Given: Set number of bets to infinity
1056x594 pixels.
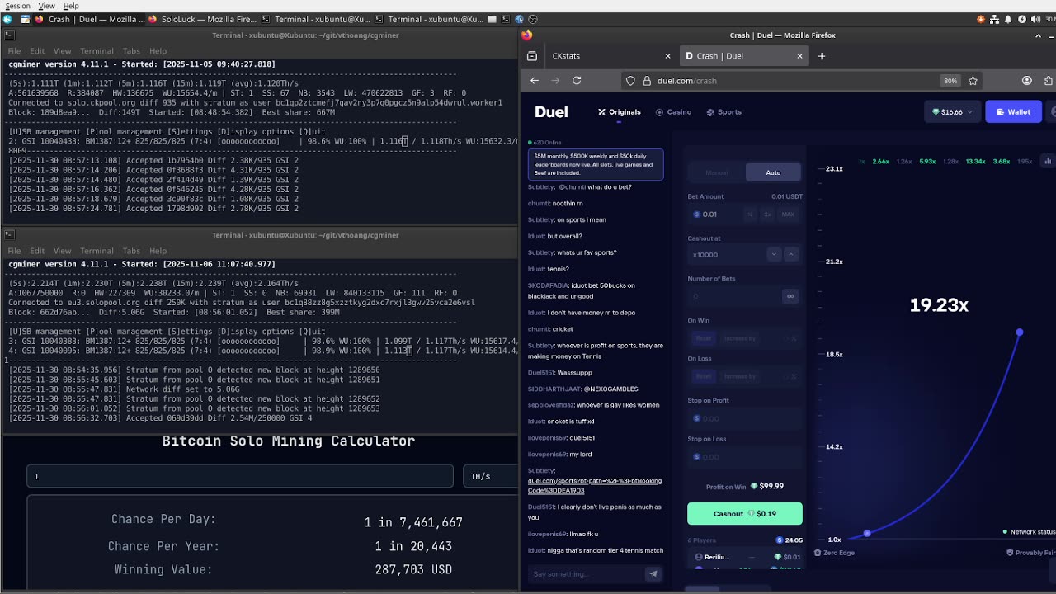Looking at the screenshot, I should point(790,296).
